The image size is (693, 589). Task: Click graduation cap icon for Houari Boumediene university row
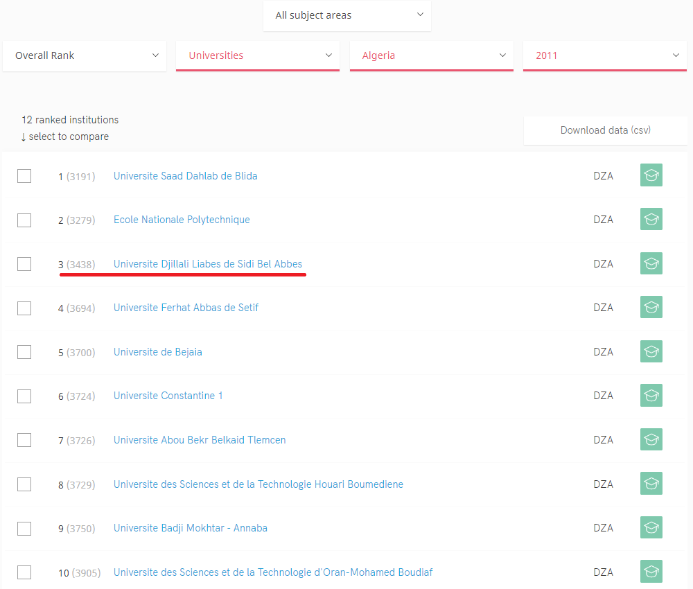point(651,484)
